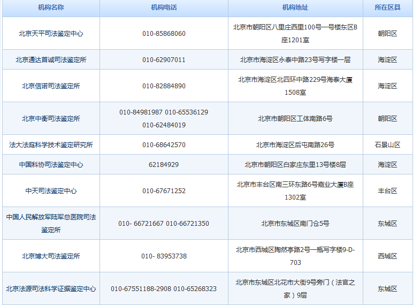
Task: Click phone number 010-68642570
Action: pos(164,145)
